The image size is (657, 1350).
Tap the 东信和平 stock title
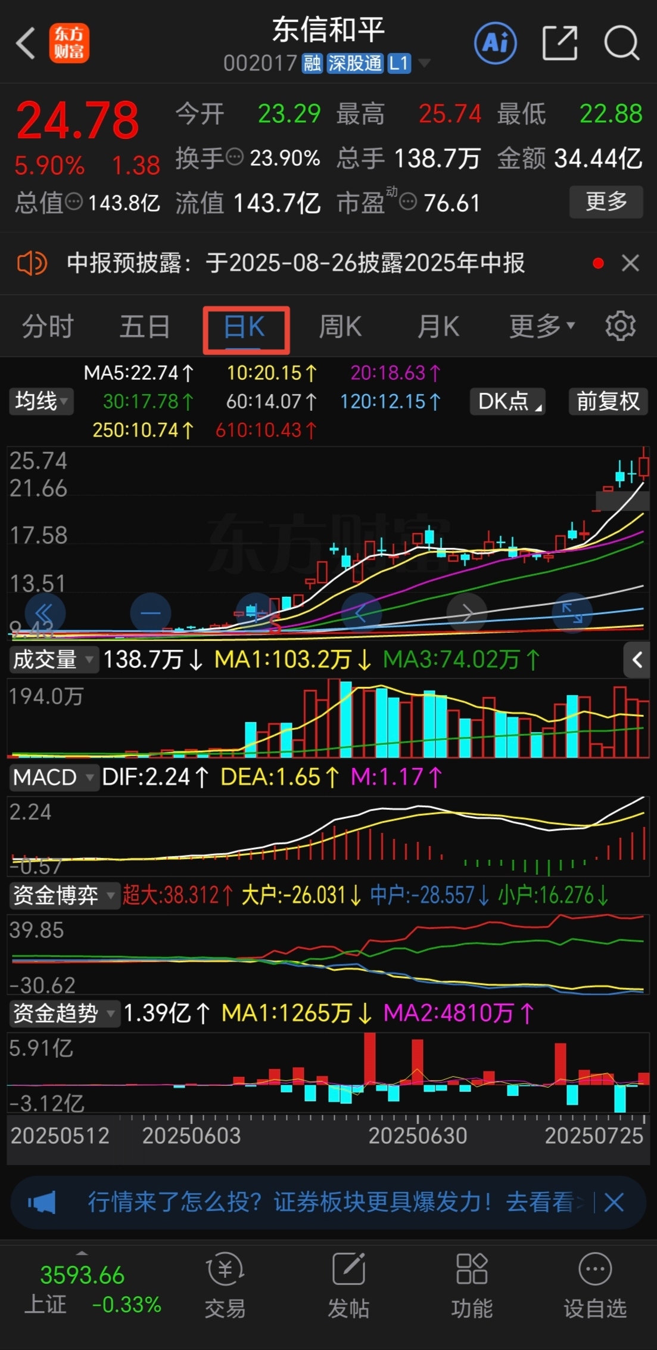point(328,30)
